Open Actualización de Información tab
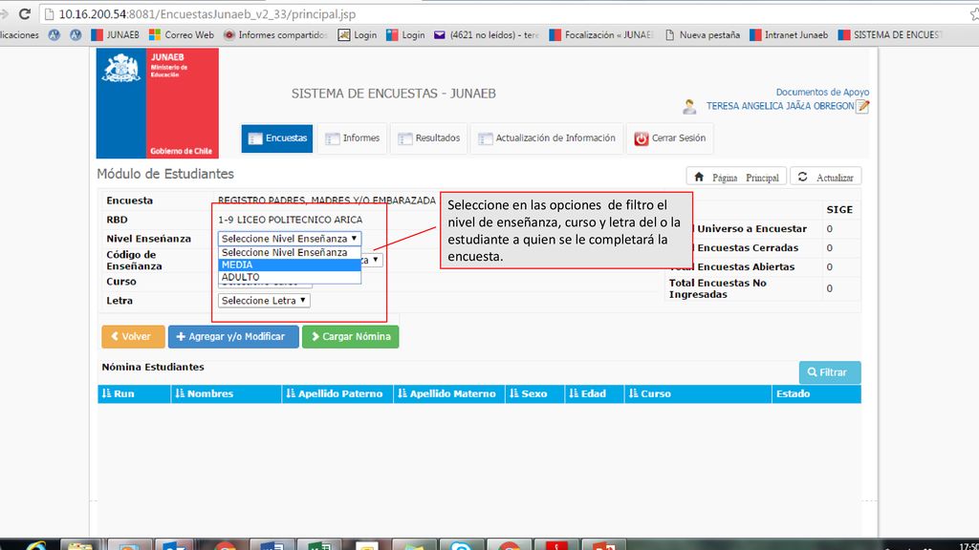Screen dimensions: 979x550 [547, 137]
